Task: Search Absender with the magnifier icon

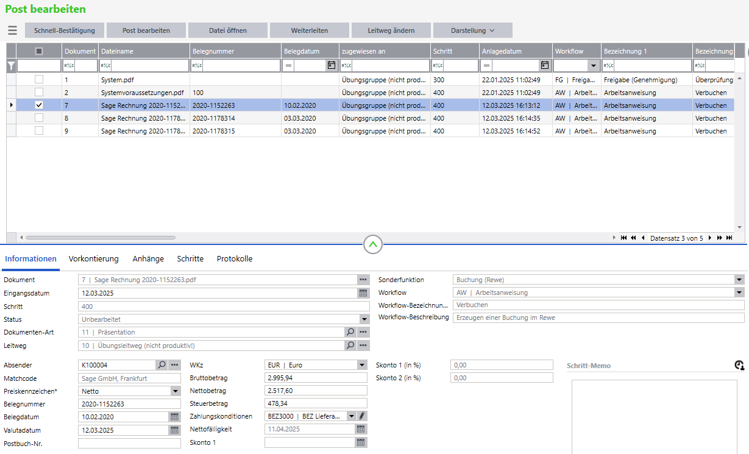Action: click(x=162, y=365)
